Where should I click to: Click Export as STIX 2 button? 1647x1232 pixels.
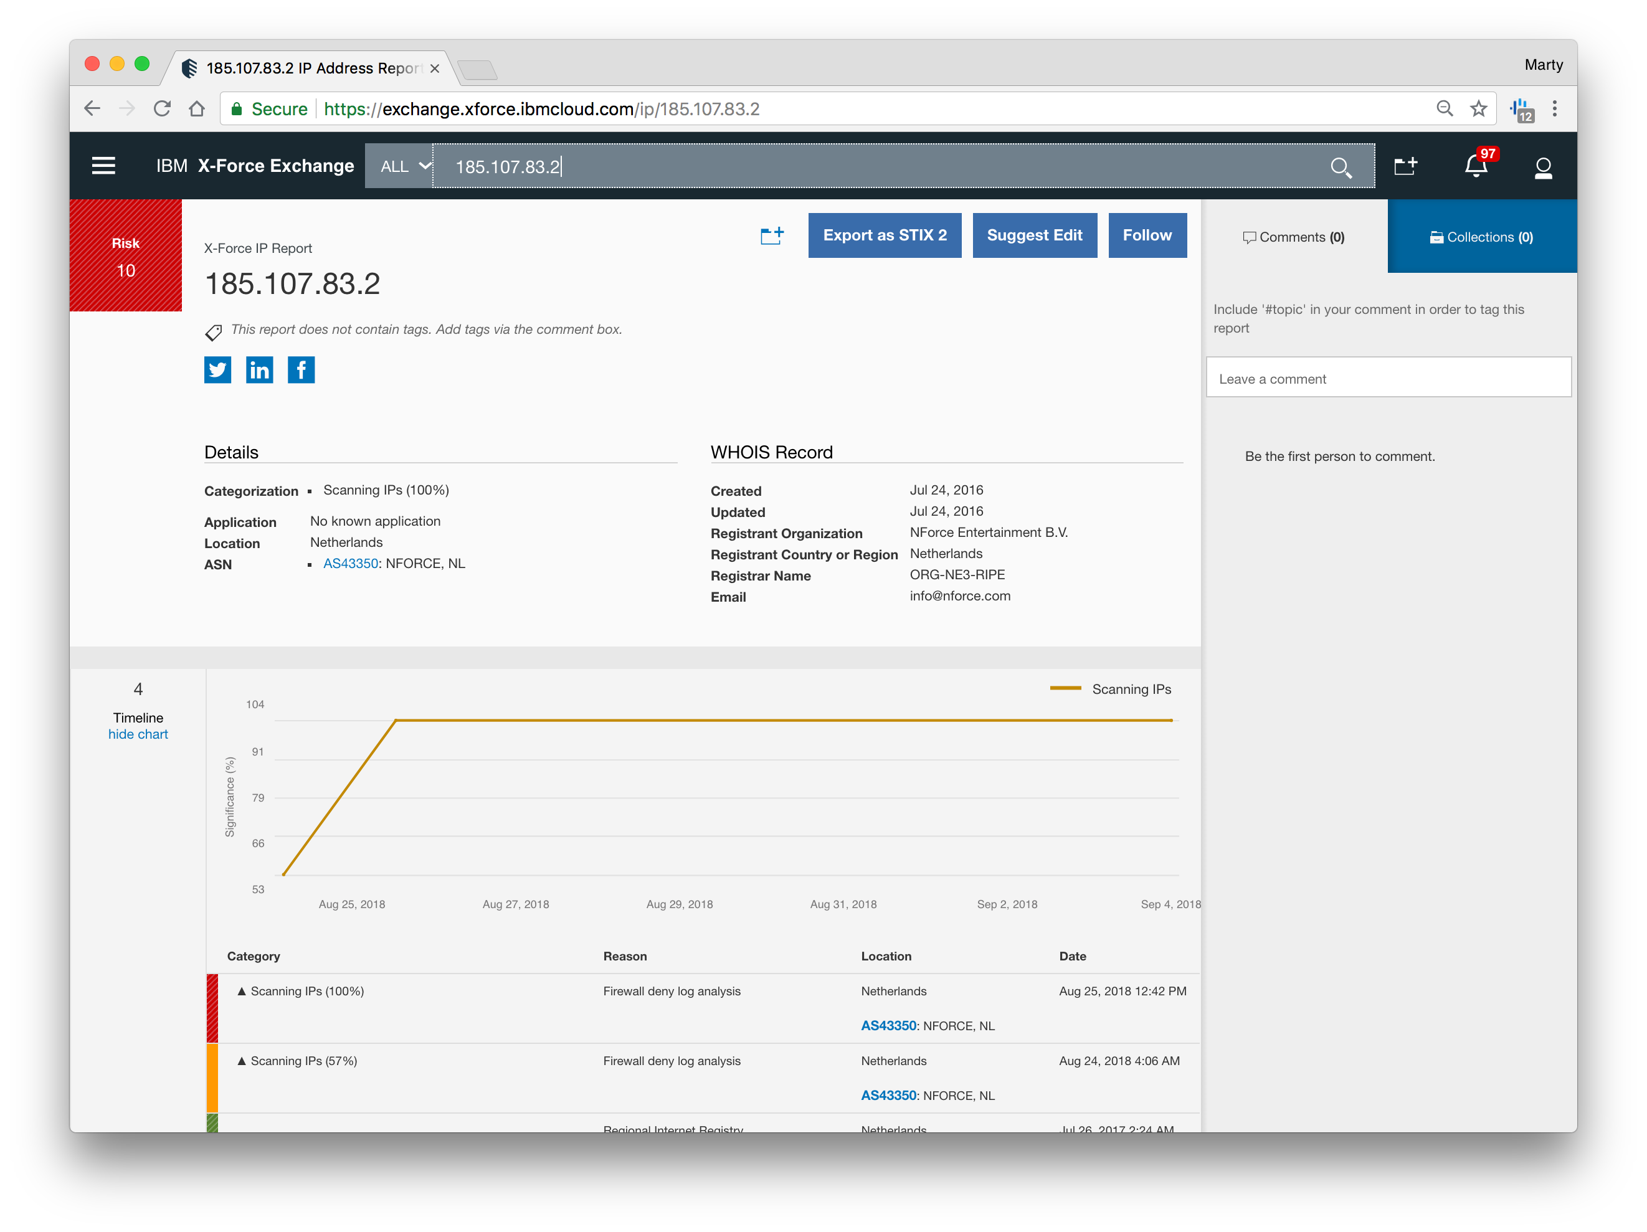[885, 235]
